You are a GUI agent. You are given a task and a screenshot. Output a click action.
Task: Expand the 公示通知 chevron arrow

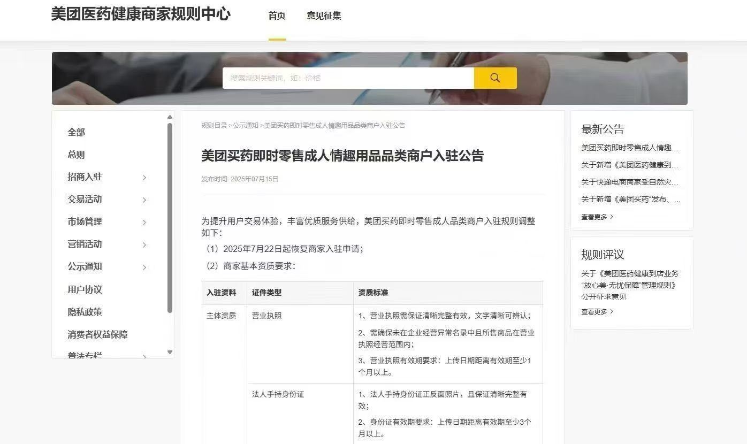144,267
